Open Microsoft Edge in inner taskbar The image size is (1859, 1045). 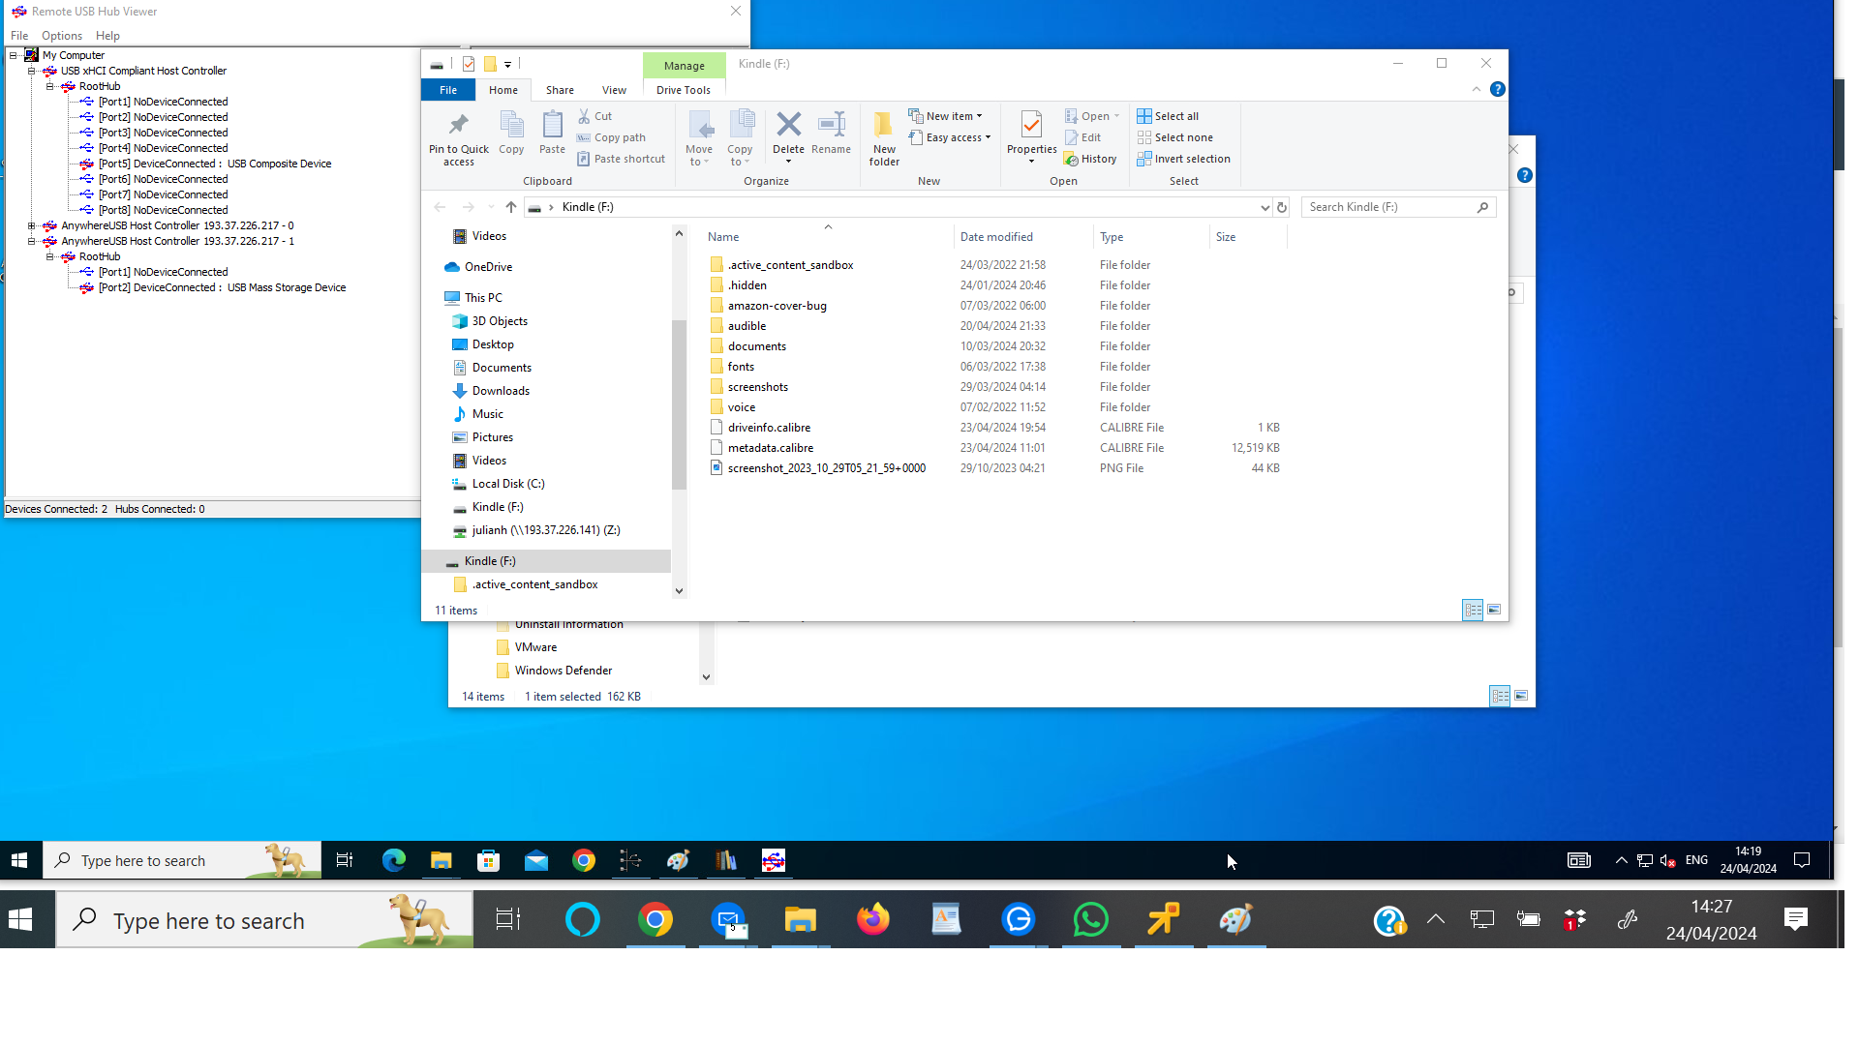(x=394, y=860)
